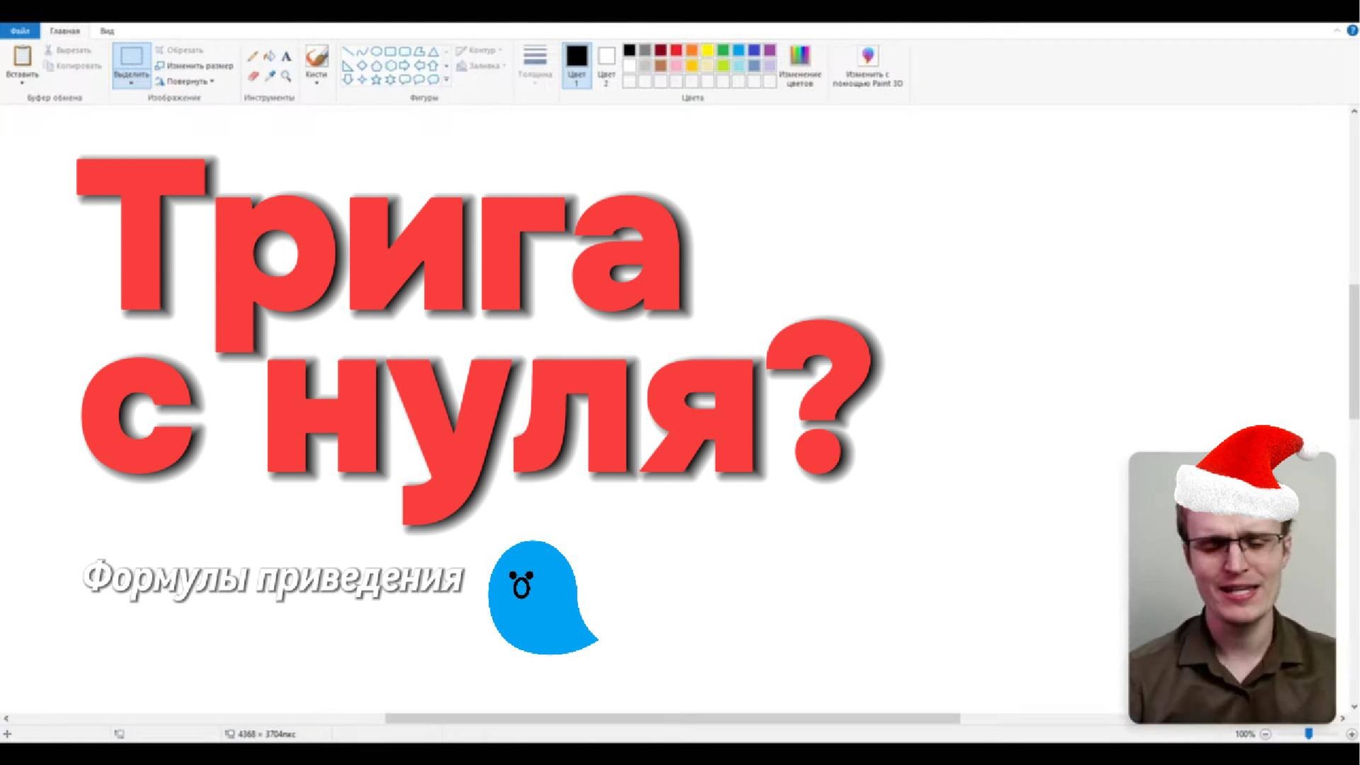This screenshot has height=765, width=1360.
Task: Select the Fill bucket tool
Action: click(270, 56)
